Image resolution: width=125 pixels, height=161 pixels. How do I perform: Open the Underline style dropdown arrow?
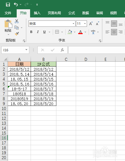50,32
